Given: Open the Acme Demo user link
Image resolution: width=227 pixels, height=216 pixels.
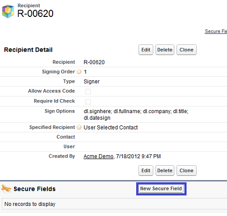Looking at the screenshot, I should (x=99, y=156).
